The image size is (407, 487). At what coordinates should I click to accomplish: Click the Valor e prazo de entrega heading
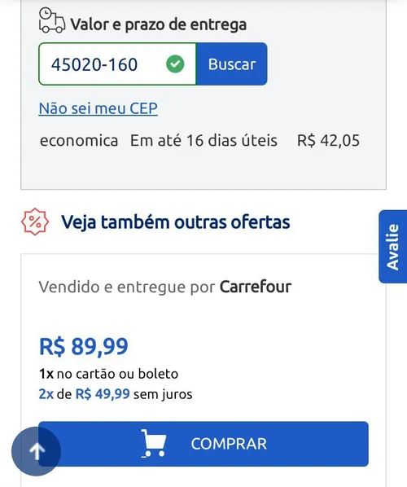(x=159, y=24)
